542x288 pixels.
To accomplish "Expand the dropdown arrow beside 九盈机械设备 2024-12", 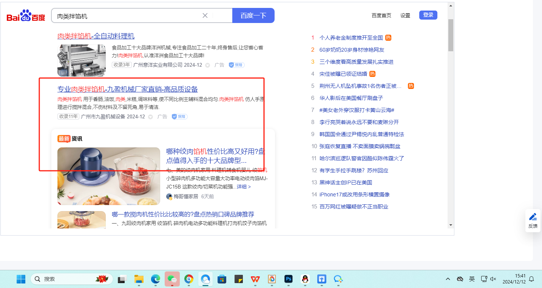I will [x=150, y=117].
